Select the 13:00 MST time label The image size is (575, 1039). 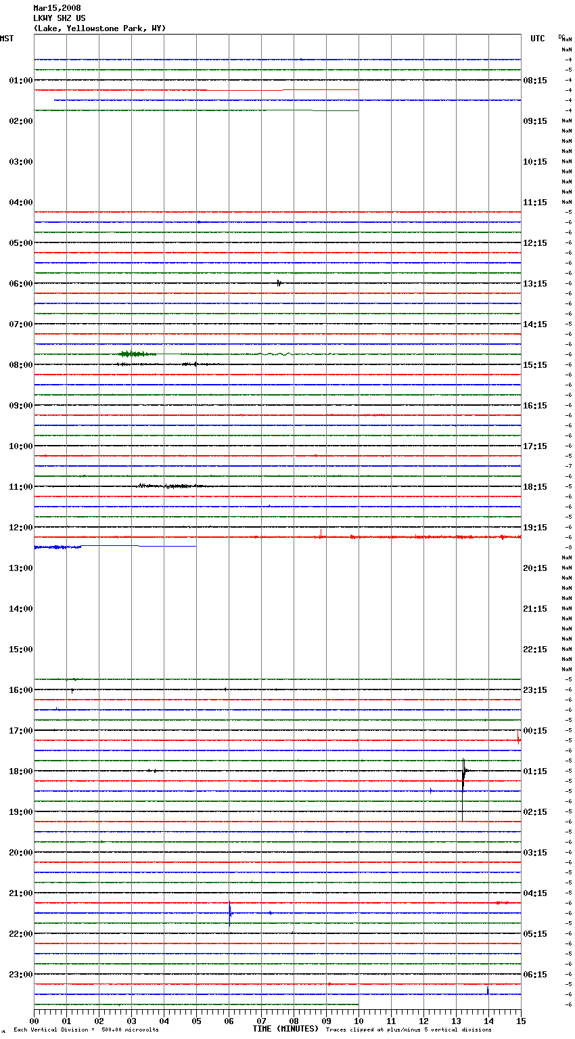21,568
